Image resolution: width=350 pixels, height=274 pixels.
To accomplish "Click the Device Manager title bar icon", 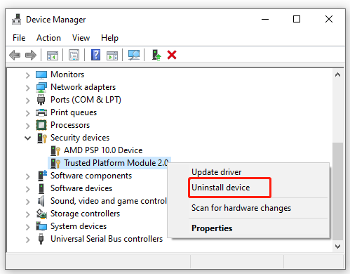I will (16, 19).
